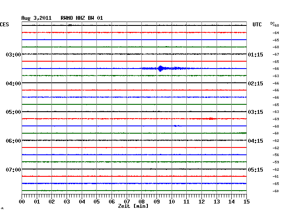Click the 05:15 UTC time label
Image resolution: width=281 pixels, height=213 pixels.
pos(255,169)
